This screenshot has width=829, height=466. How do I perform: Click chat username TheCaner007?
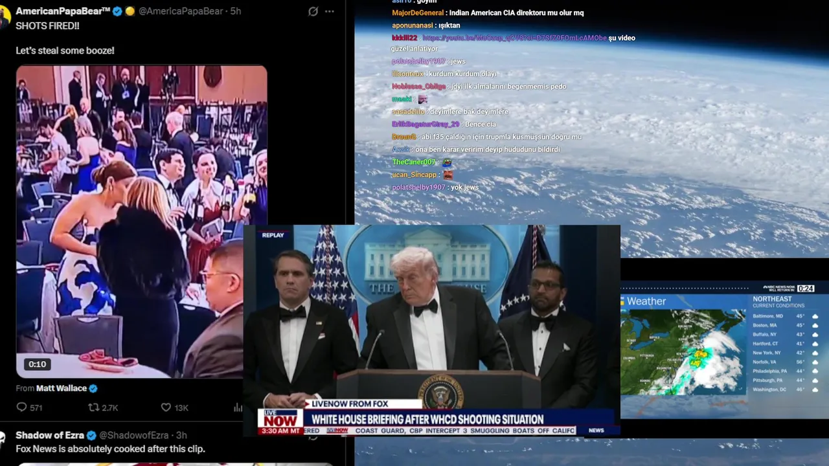414,162
